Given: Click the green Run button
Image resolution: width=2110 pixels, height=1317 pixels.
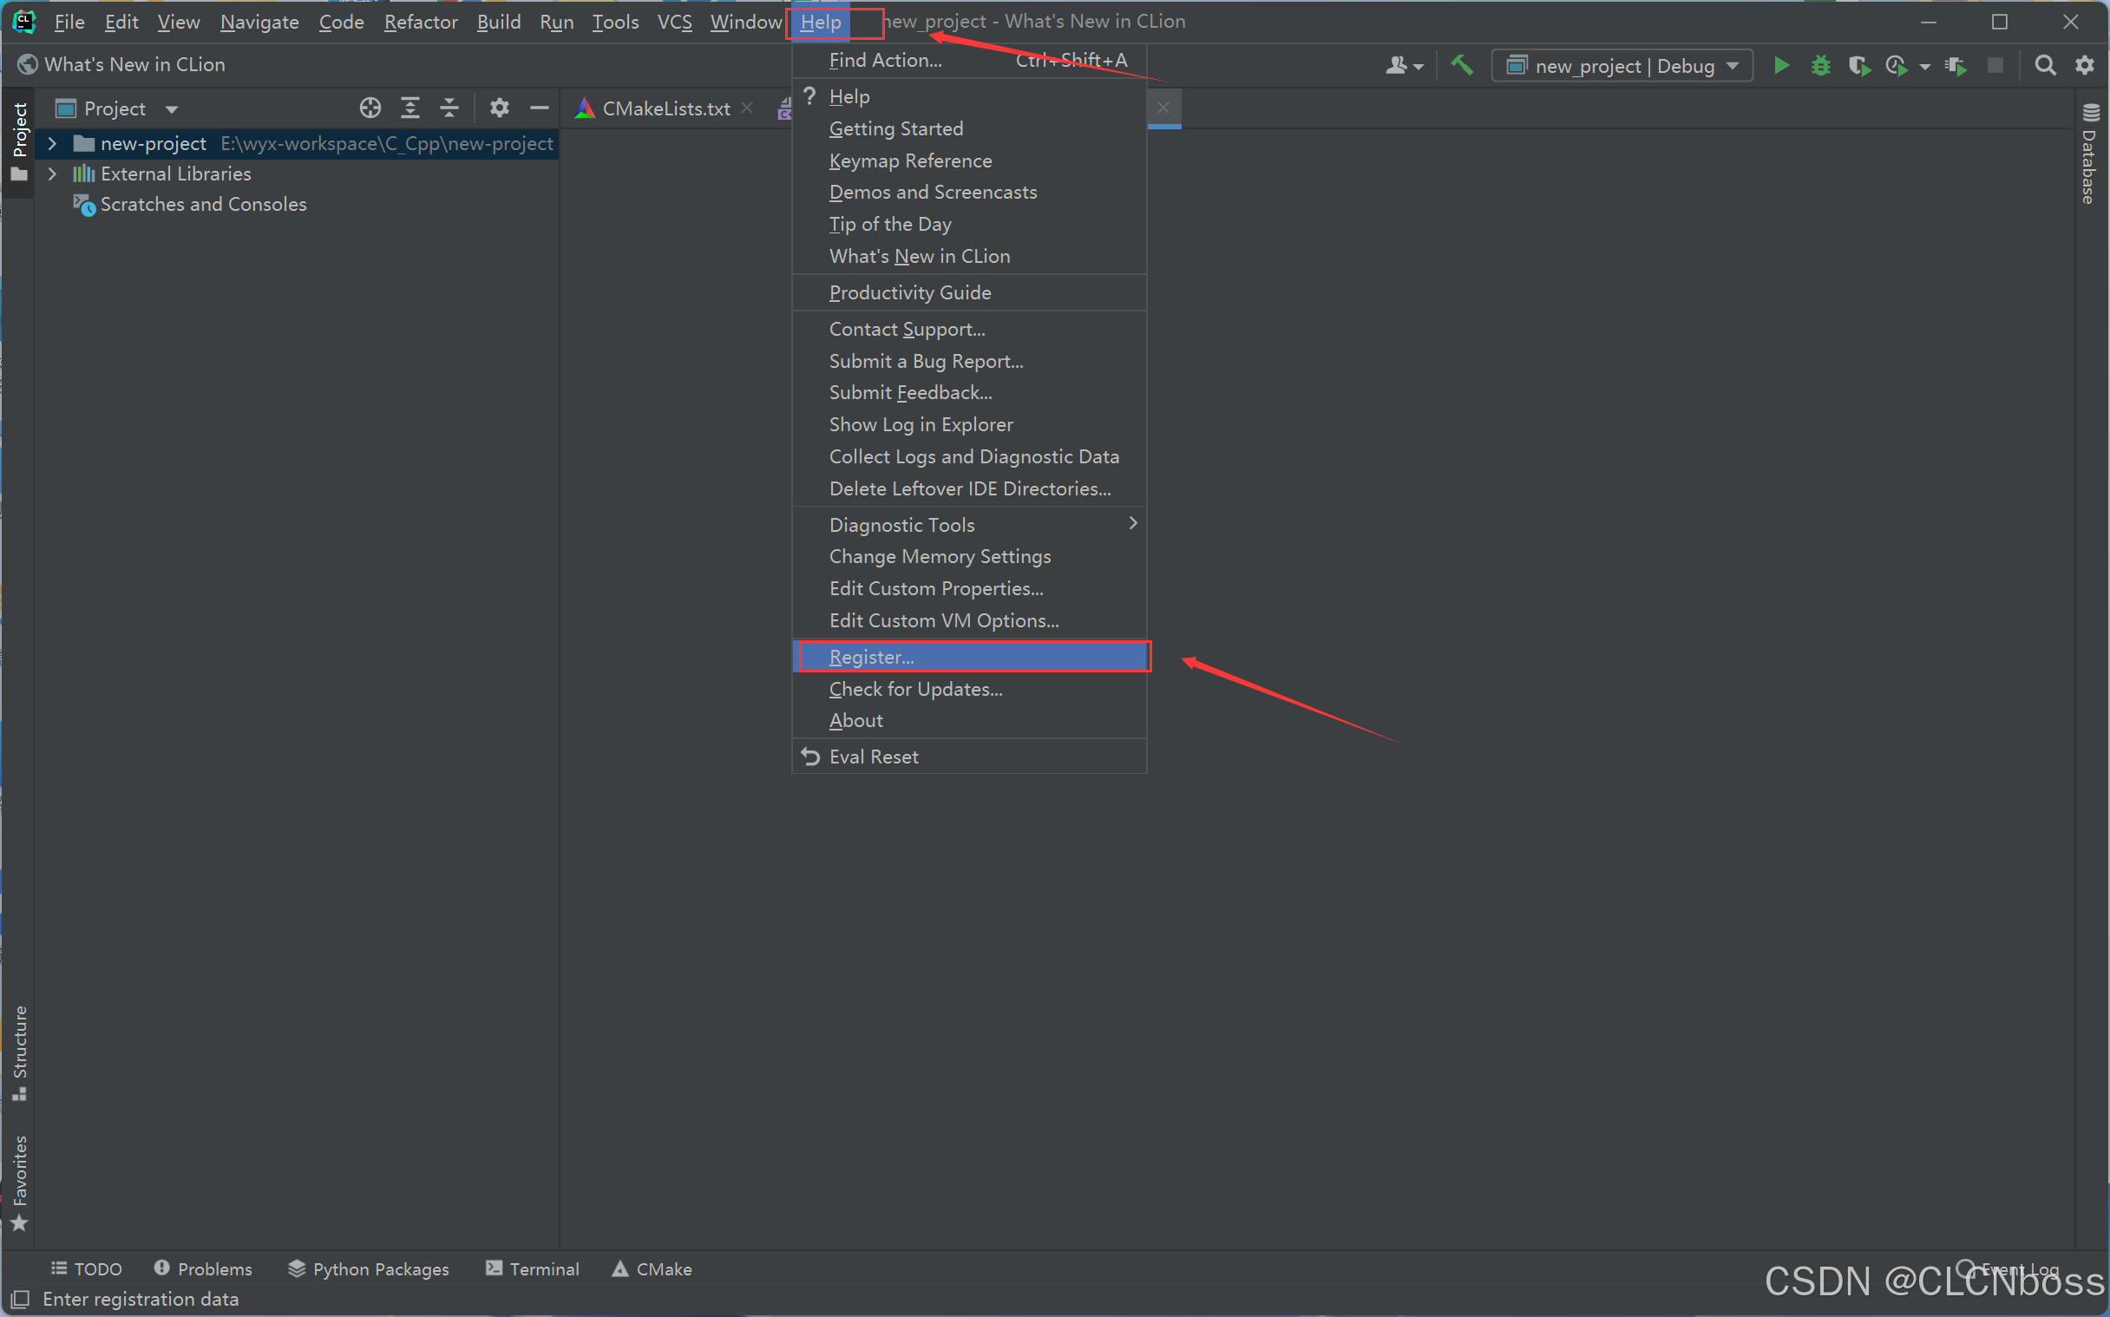Looking at the screenshot, I should coord(1781,65).
